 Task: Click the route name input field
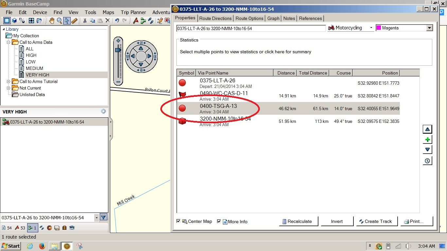(251, 28)
